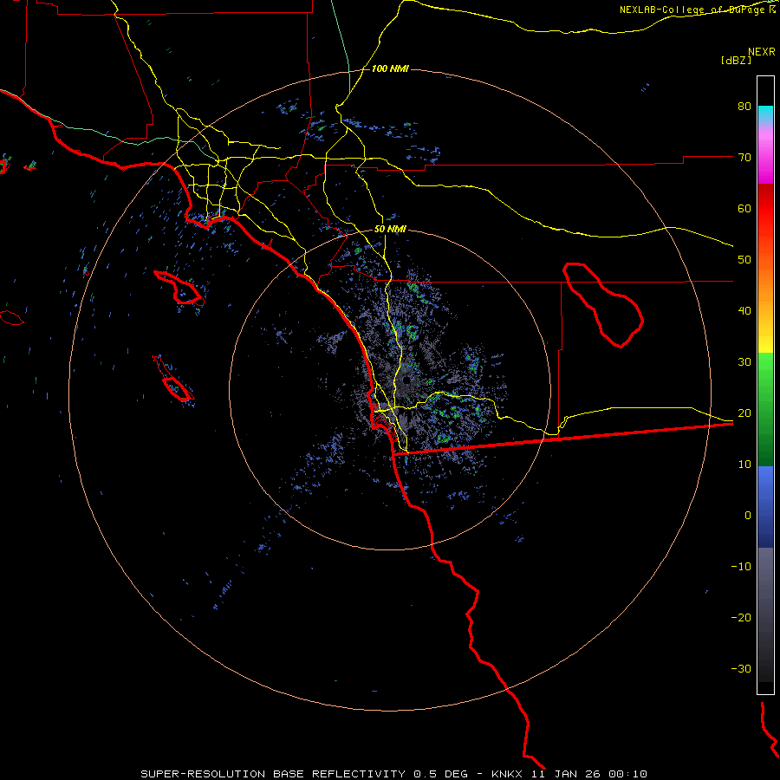This screenshot has height=780, width=780.
Task: Click the 70 value on dBZ scale
Action: click(744, 157)
